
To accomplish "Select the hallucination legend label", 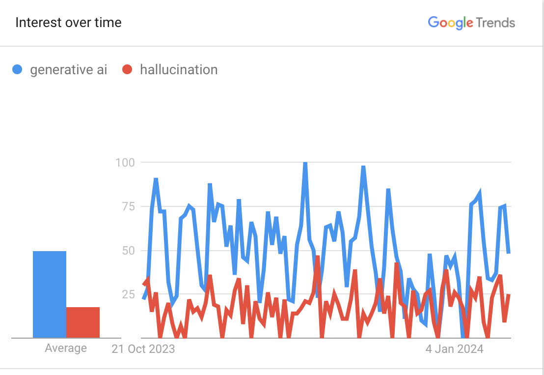I will coord(179,70).
